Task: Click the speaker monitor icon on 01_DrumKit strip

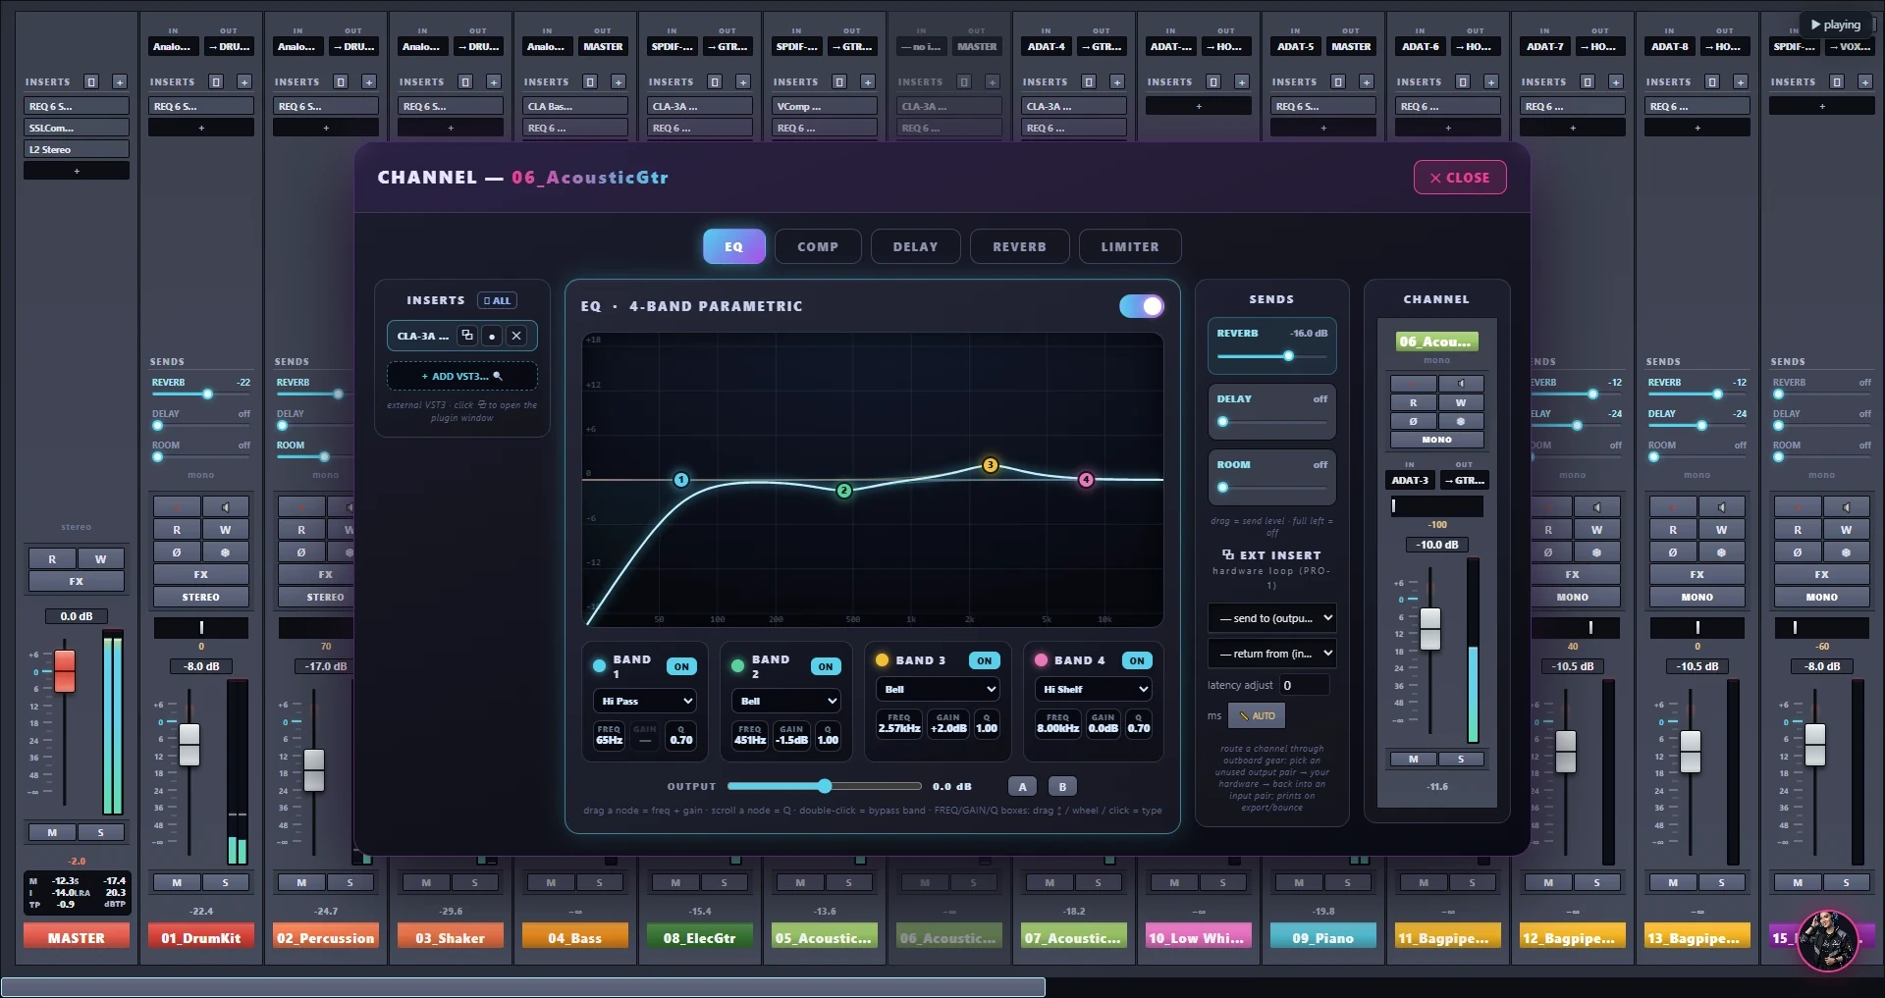Action: point(226,507)
